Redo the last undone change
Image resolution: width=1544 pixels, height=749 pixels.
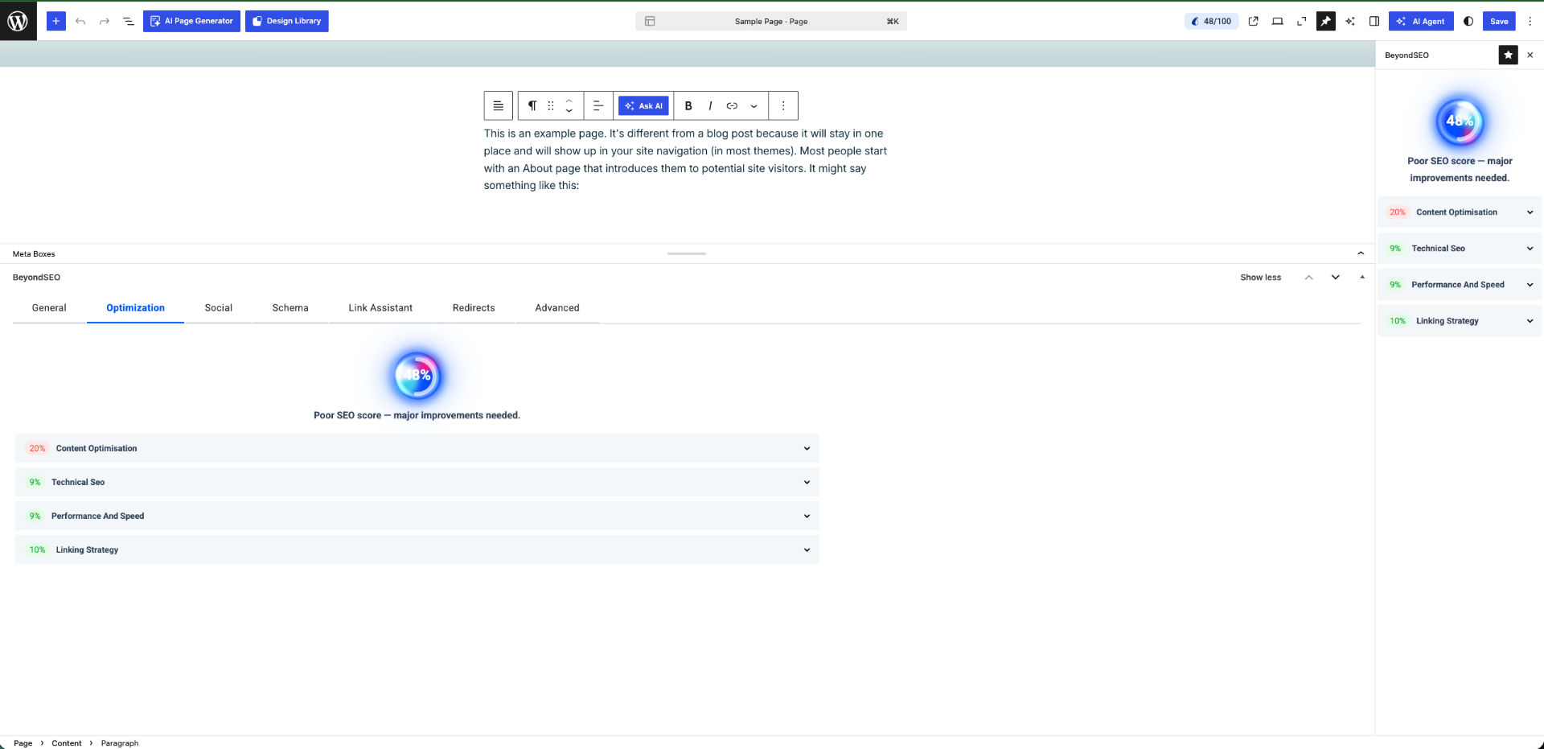click(x=105, y=21)
